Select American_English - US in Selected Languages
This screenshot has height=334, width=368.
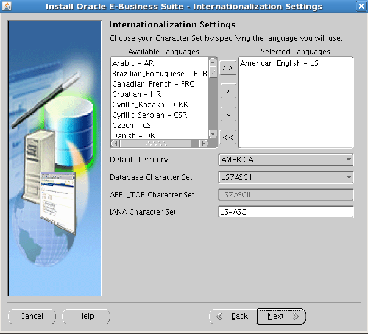pyautogui.click(x=295, y=63)
